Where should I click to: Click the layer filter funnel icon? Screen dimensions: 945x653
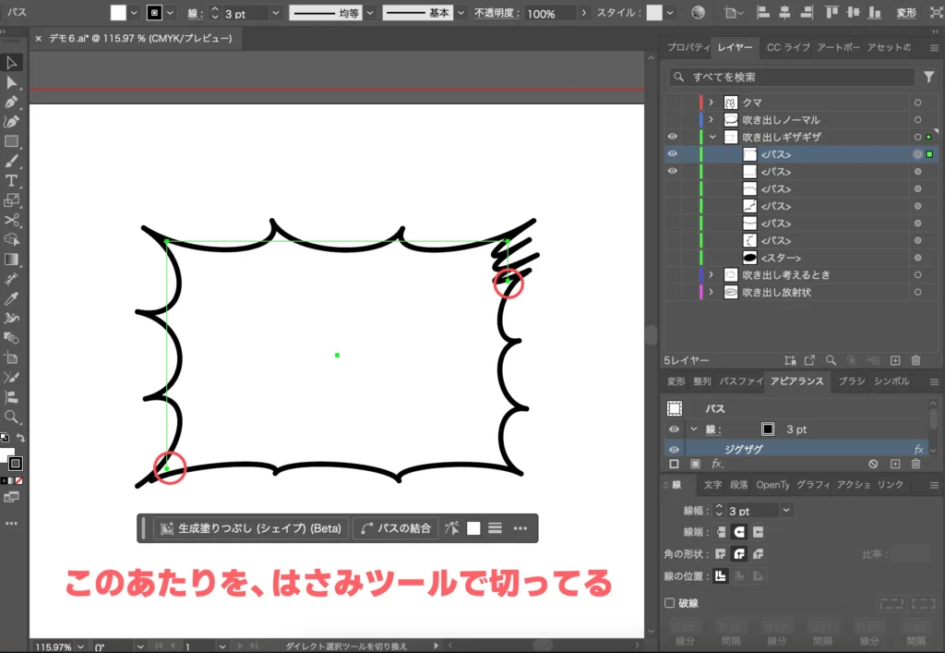coord(928,78)
